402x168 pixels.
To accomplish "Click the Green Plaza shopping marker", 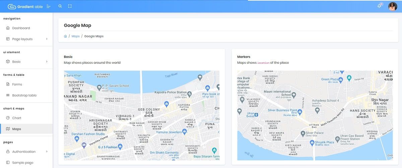I will 341,79.
